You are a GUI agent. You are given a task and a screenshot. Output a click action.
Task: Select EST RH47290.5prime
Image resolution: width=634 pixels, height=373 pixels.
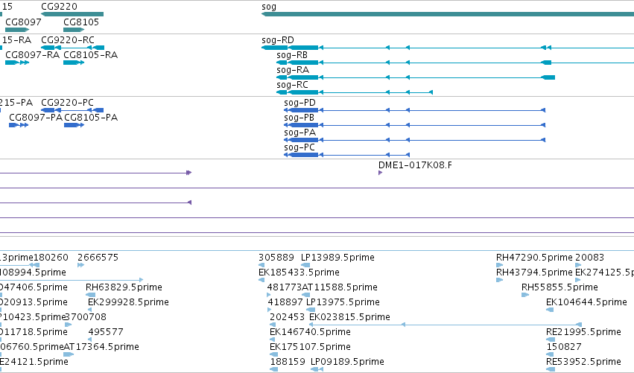(x=534, y=258)
